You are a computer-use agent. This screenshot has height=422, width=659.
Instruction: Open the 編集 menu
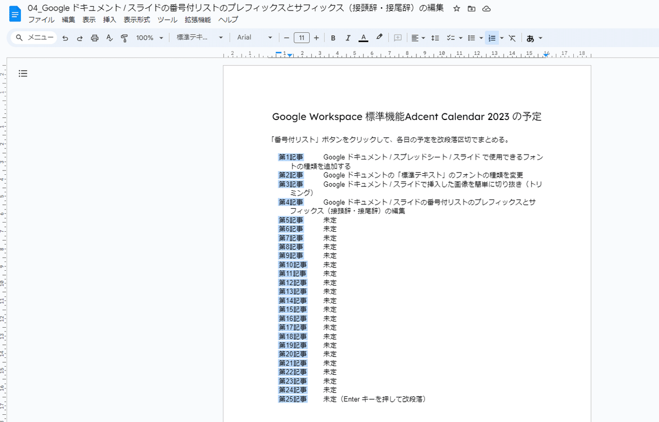pos(68,20)
